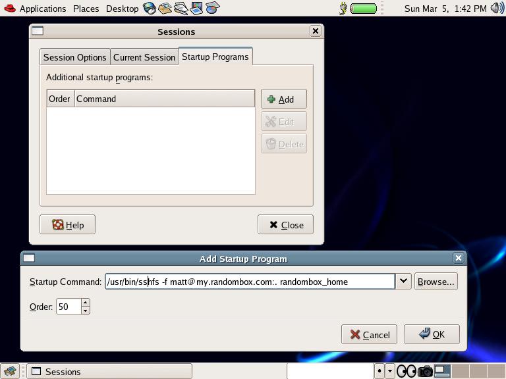Click the Edit button in Sessions window
The image size is (506, 379).
click(x=284, y=122)
